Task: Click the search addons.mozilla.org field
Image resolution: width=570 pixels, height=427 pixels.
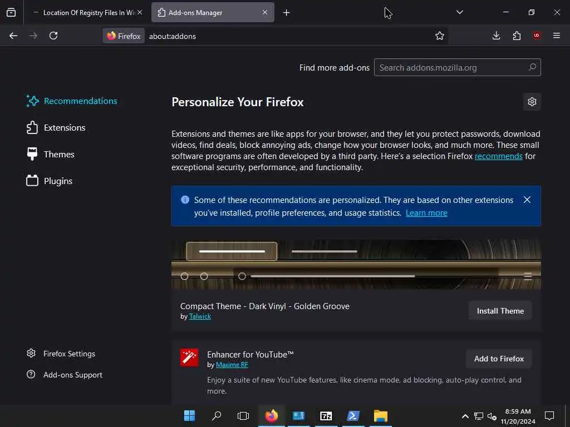Action: point(458,67)
